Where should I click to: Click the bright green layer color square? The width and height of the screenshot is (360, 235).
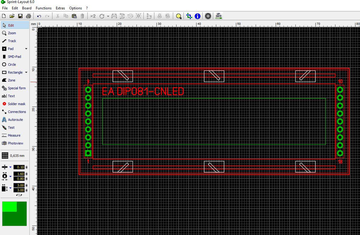(9, 207)
